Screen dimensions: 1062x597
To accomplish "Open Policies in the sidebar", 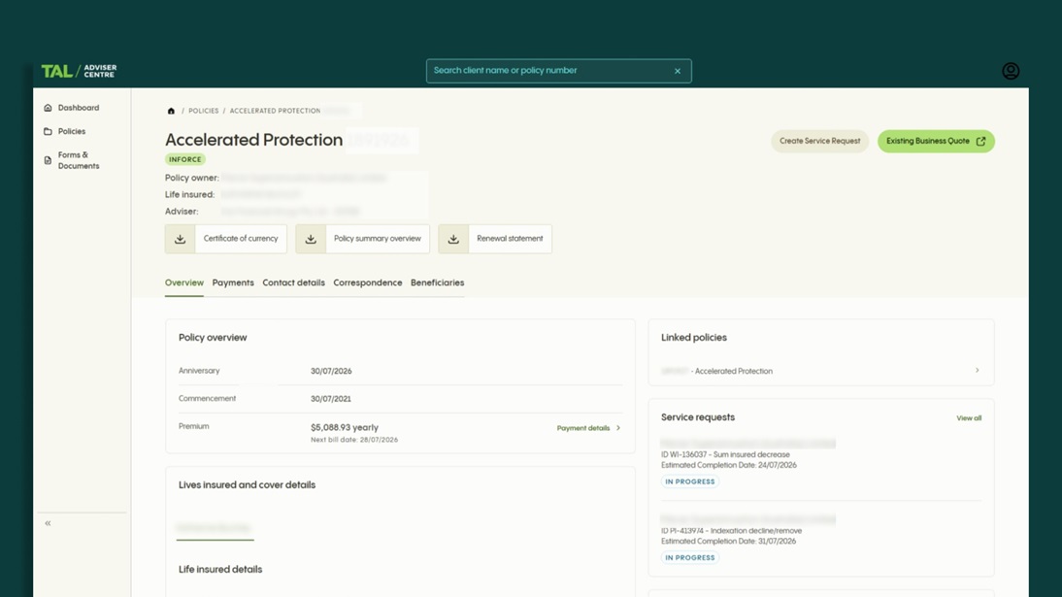I will pyautogui.click(x=72, y=131).
